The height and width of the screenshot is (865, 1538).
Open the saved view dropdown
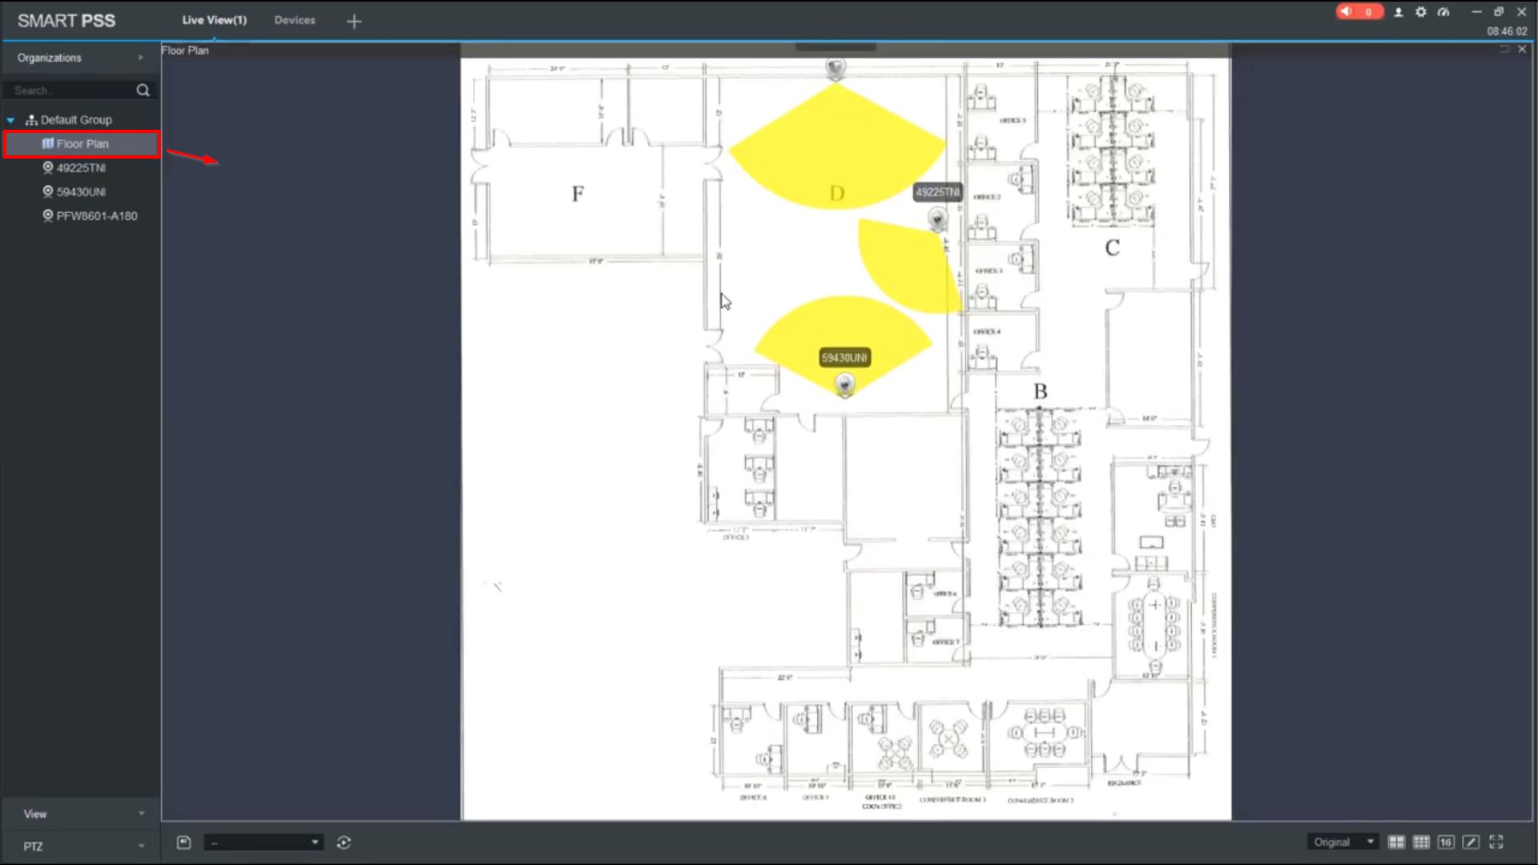pyautogui.click(x=264, y=842)
